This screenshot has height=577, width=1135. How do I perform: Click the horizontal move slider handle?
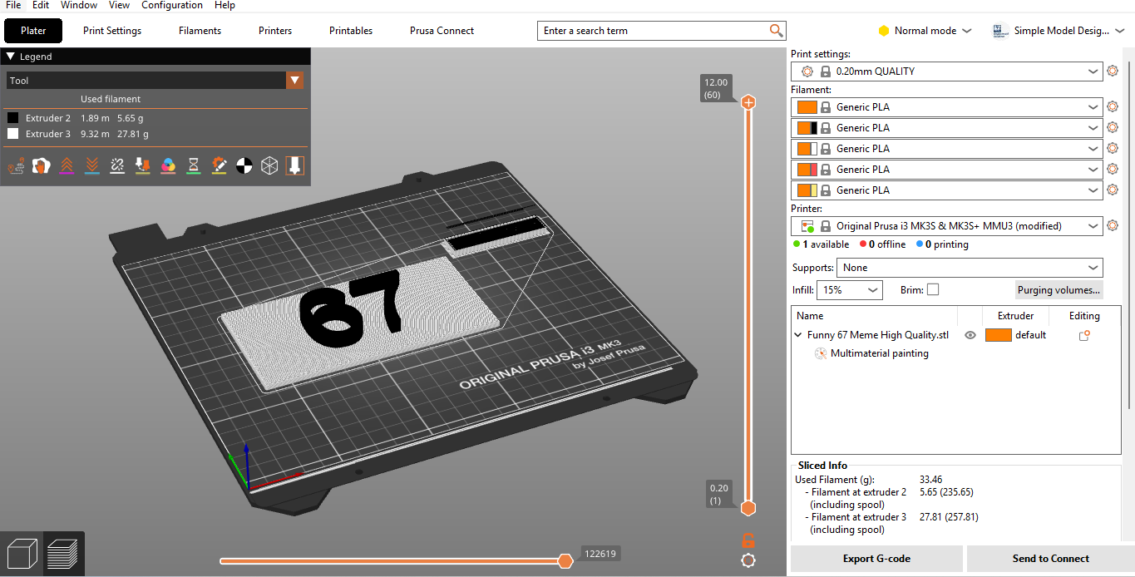point(565,561)
